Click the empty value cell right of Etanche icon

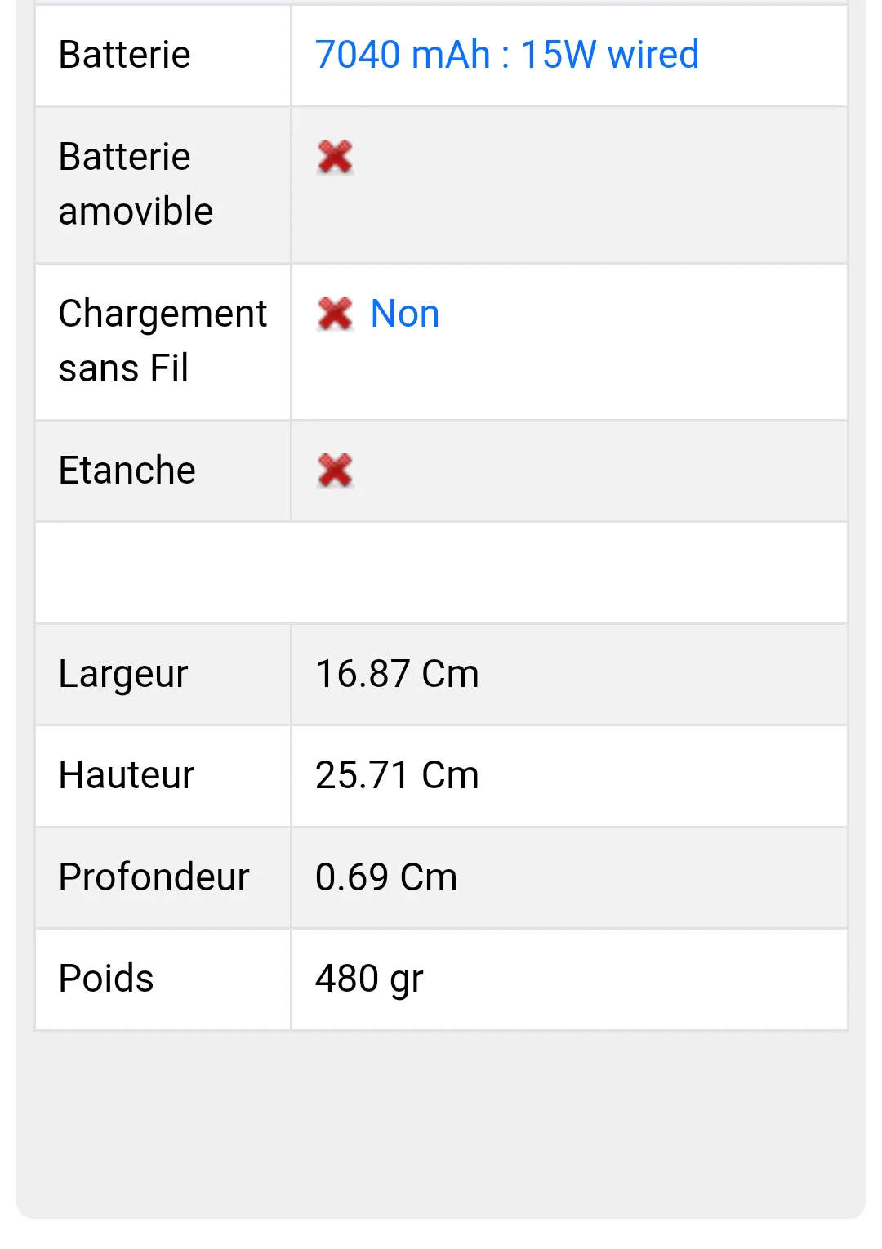point(600,471)
